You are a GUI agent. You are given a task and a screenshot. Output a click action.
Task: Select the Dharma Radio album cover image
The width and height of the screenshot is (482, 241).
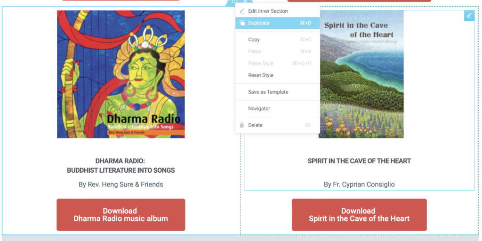tap(121, 74)
